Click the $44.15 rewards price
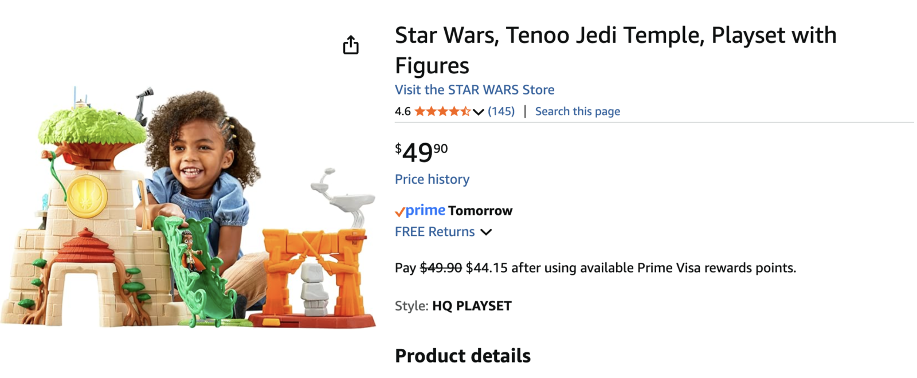Viewport: 917px width, 378px height. [x=487, y=268]
